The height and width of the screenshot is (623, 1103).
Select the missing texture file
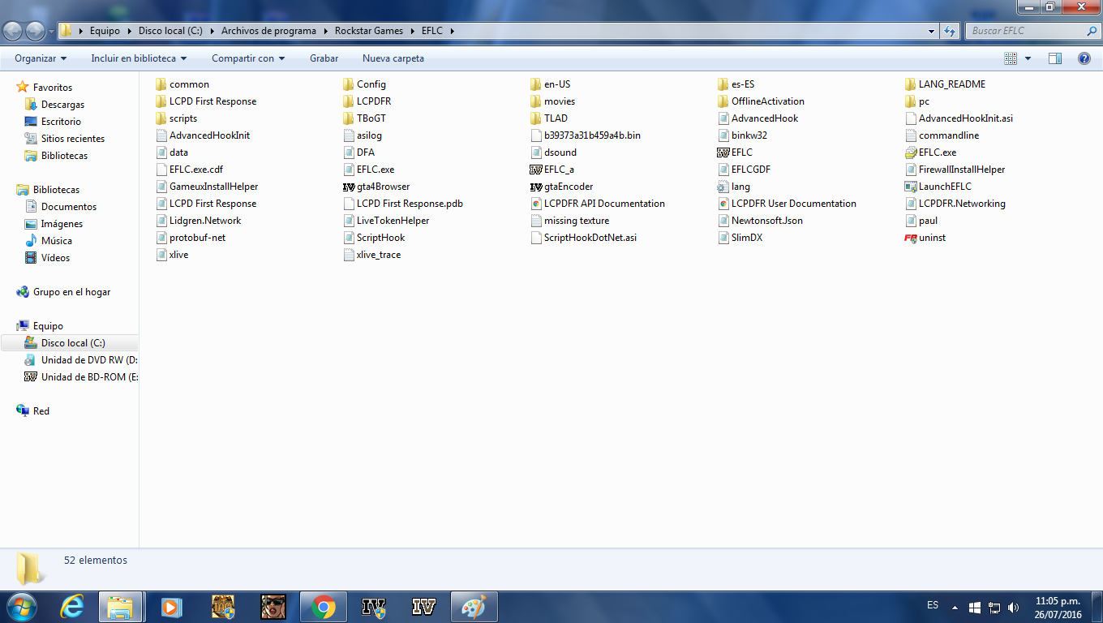pos(569,221)
